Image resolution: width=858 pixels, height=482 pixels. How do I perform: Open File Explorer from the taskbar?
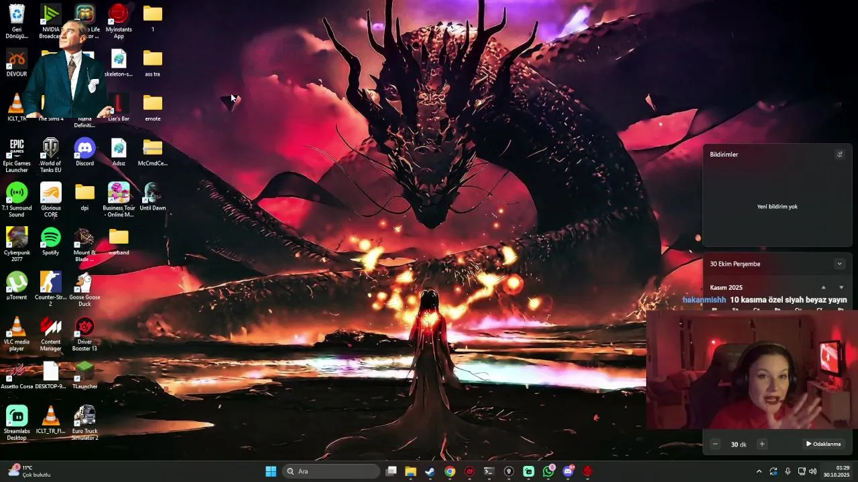point(411,471)
